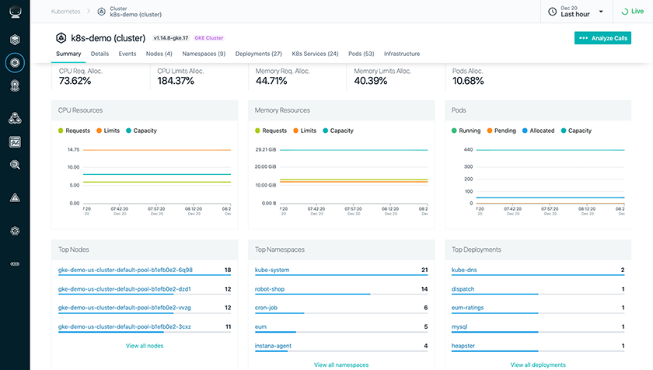Click the cluster icon in breadcrumb
Screen dimensions: 653x370
pyautogui.click(x=101, y=12)
